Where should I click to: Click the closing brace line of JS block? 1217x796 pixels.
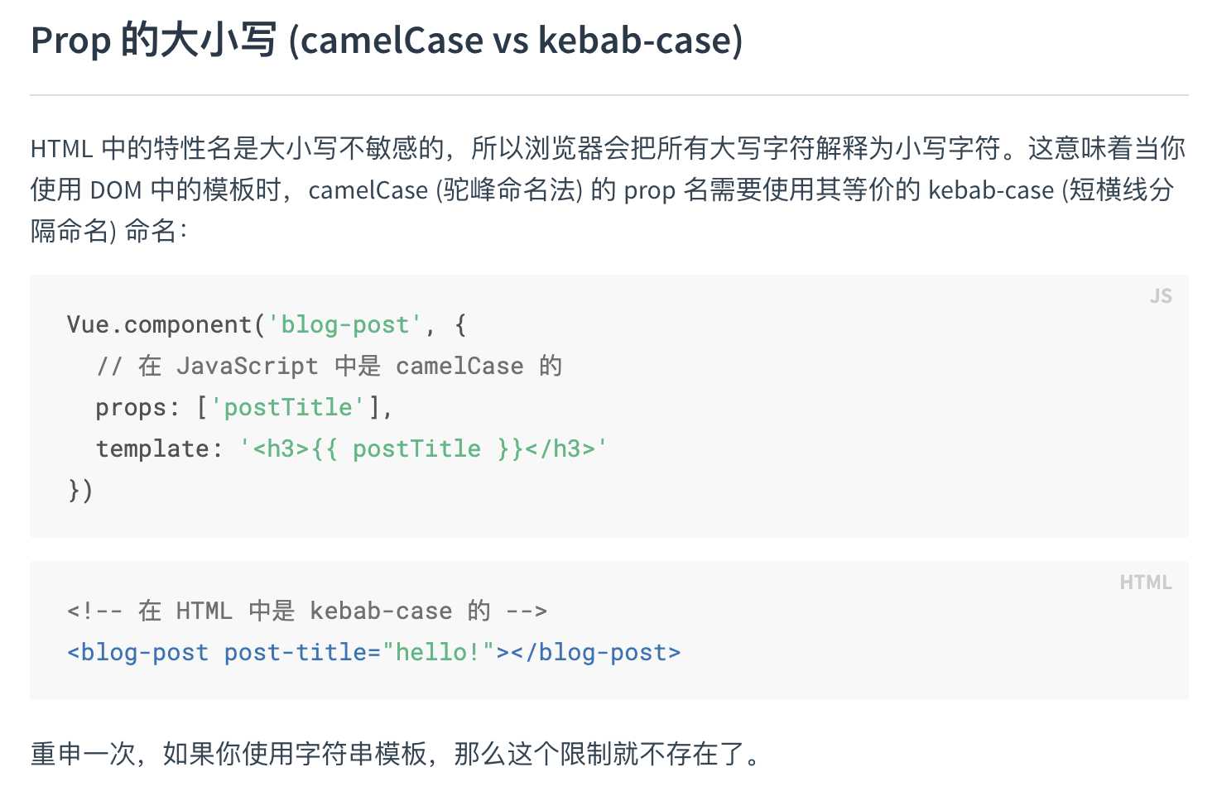pos(80,490)
